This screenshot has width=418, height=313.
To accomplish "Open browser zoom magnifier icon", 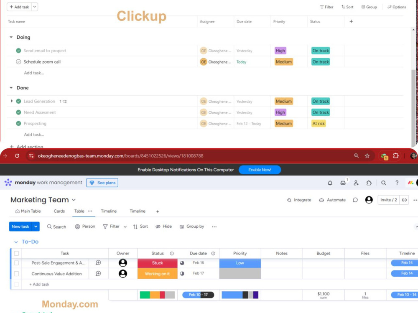I will point(356,156).
